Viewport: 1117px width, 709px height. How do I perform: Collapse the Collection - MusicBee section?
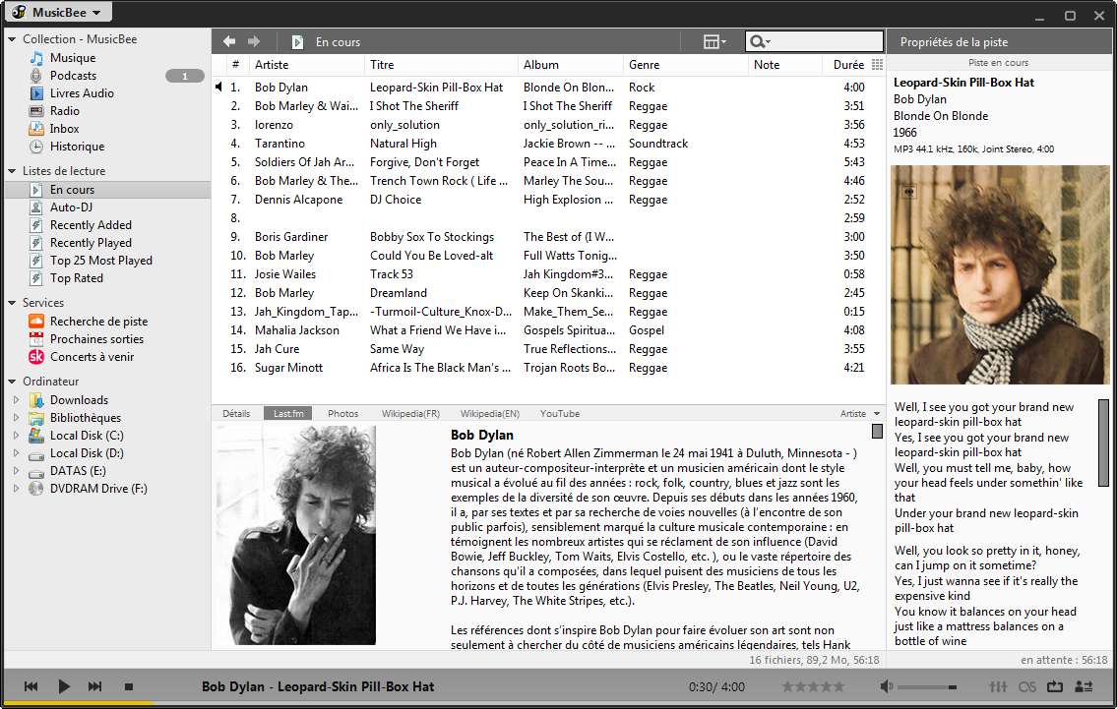pos(12,39)
